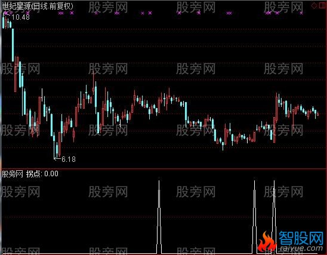Select the 世纪星源(日线.前复权) chart title

click(38, 6)
